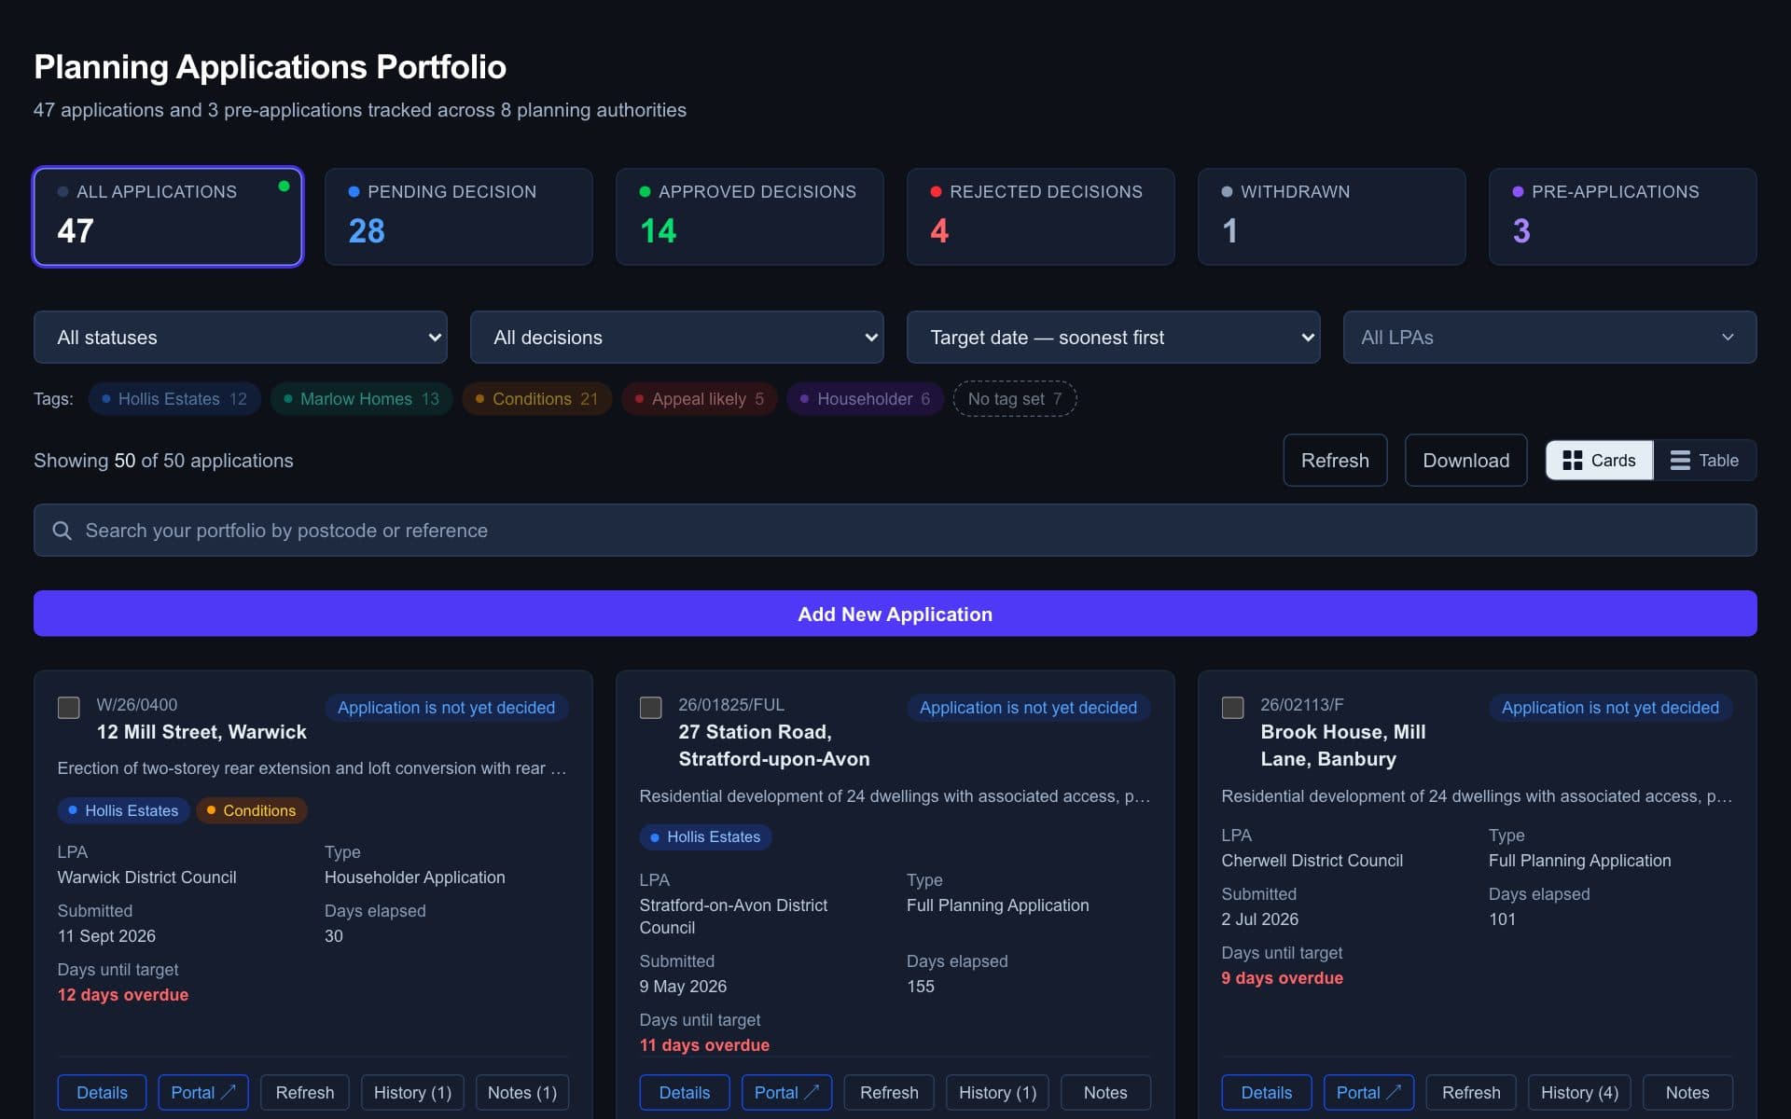Click the '9 days overdue' text

[x=1283, y=978]
